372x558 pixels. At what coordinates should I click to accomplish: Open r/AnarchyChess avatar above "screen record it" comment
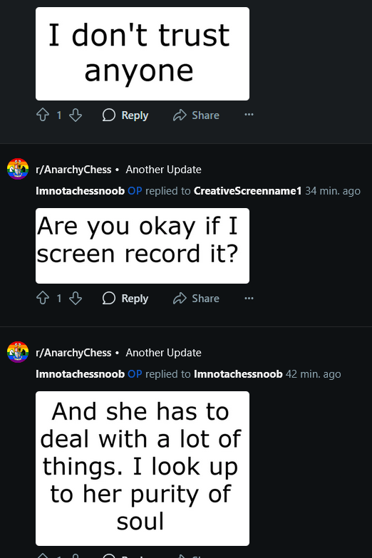coord(18,169)
